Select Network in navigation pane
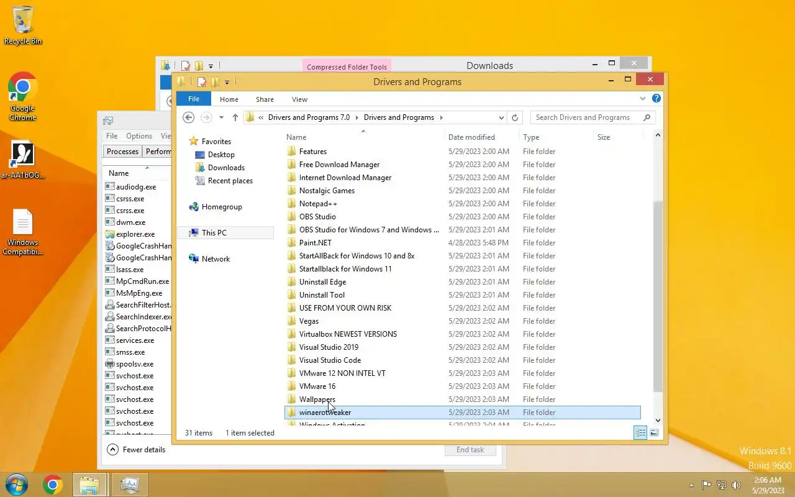The height and width of the screenshot is (497, 795). tap(216, 259)
